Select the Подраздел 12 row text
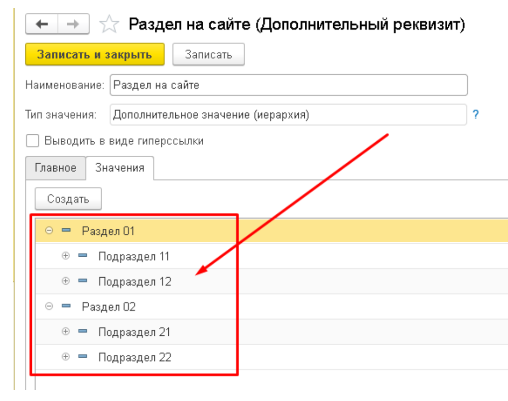This screenshot has height=401, width=508. (x=135, y=282)
